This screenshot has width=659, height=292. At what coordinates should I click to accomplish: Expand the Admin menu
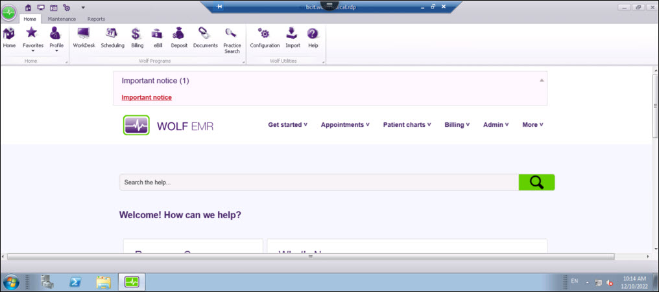point(496,124)
